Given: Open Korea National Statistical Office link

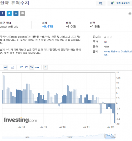Looking at the screenshot, I should [118, 53].
